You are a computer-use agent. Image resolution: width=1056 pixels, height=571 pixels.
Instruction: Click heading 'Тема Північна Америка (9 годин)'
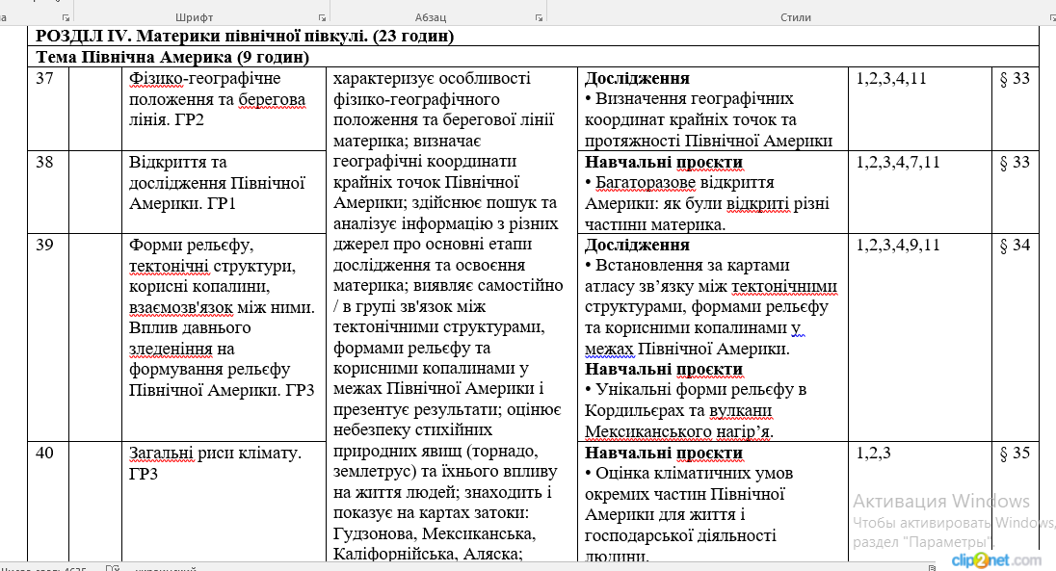172,57
